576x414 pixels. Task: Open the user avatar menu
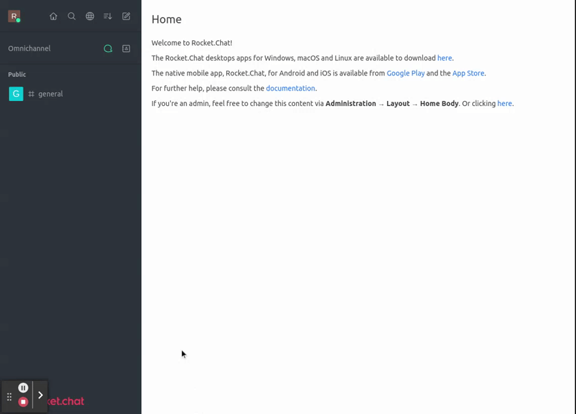tap(14, 16)
